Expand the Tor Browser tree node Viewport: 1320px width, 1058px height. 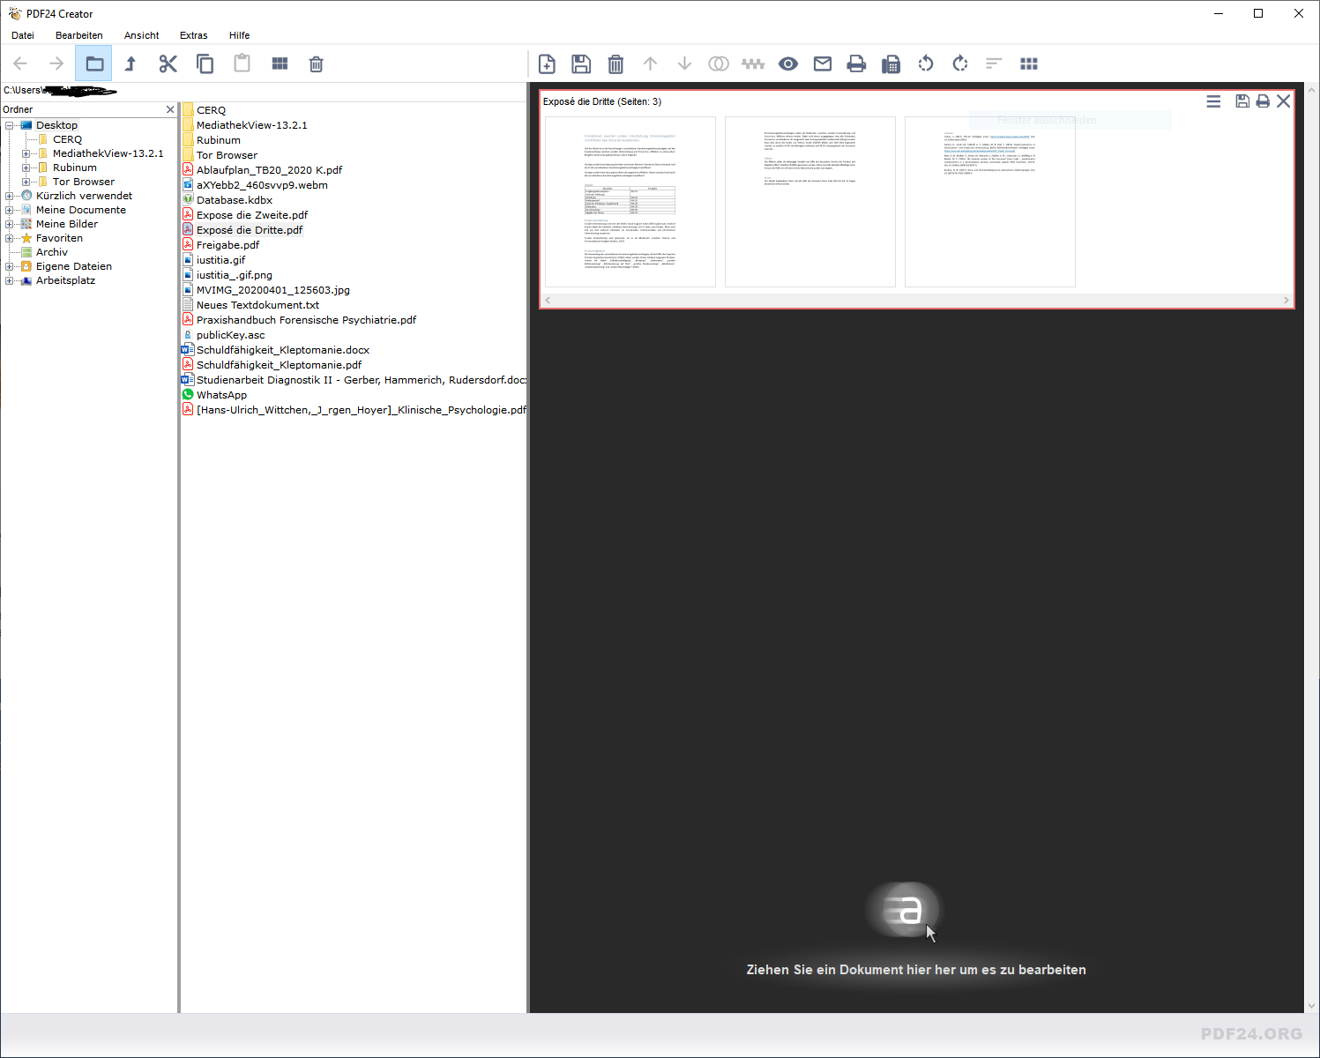(26, 182)
